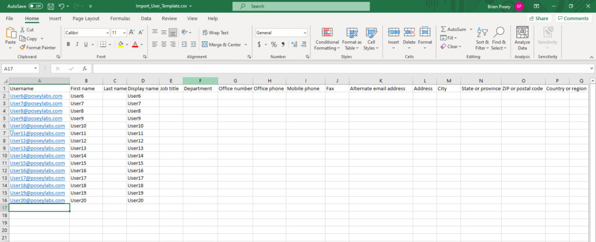The width and height of the screenshot is (596, 242).
Task: Open User20@poseylabs.com link
Action: point(38,200)
